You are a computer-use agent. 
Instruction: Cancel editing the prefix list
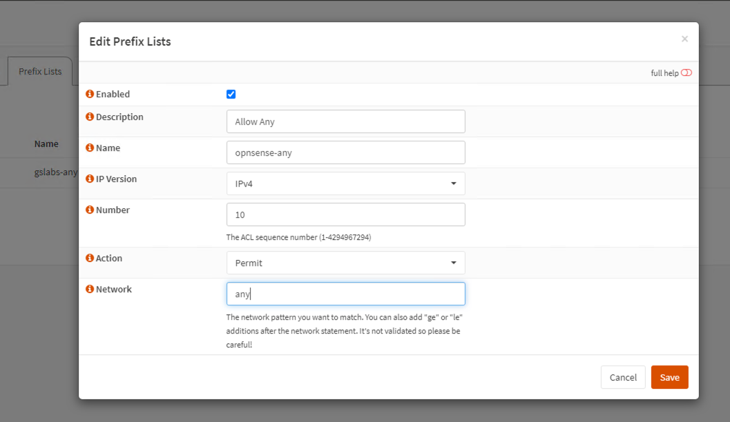[623, 377]
